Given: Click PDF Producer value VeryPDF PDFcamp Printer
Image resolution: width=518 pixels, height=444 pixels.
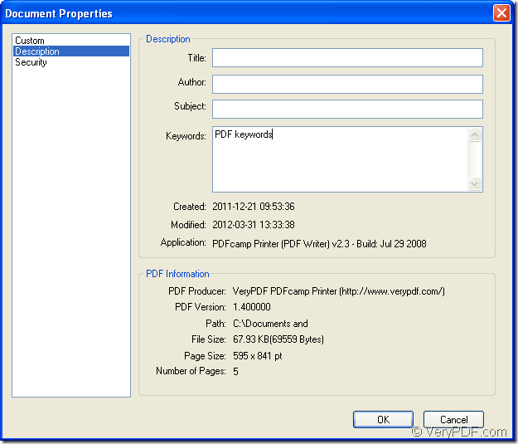Looking at the screenshot, I should point(339,291).
